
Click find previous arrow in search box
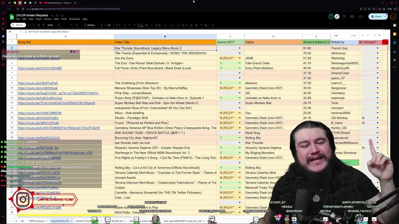pos(363,35)
